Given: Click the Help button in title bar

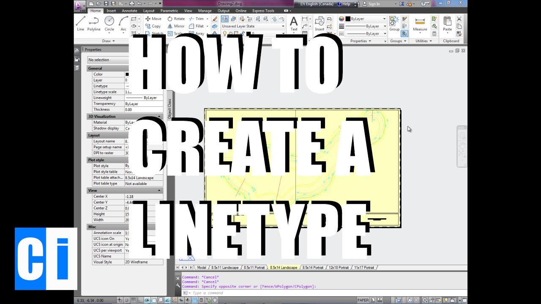Looking at the screenshot, I should tap(344, 4).
